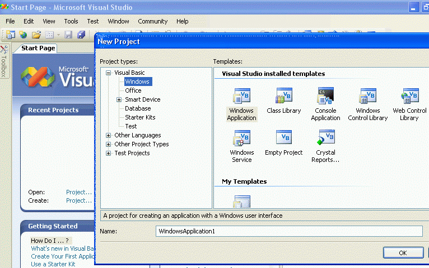
Task: Click the Open File folder icon
Action: click(36, 35)
